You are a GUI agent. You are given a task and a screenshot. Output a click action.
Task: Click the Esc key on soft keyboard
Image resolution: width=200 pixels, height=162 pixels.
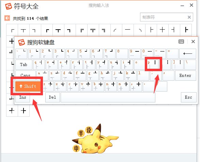[x=188, y=97]
